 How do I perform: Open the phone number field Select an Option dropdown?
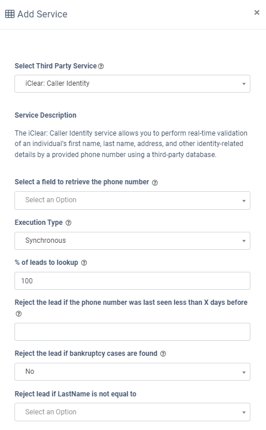132,201
